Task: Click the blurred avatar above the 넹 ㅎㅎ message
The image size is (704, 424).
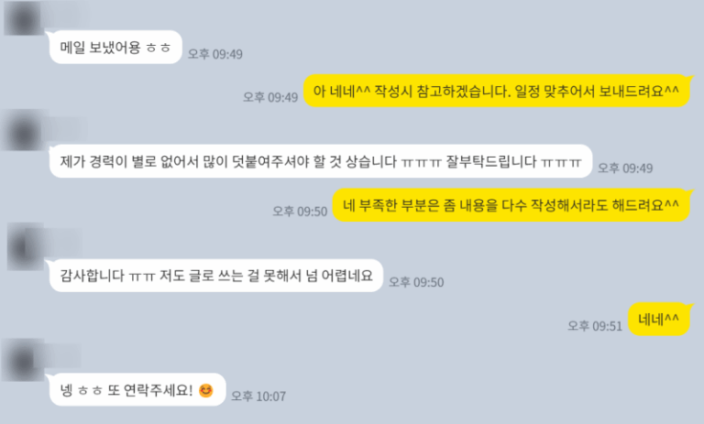Action: 23,361
